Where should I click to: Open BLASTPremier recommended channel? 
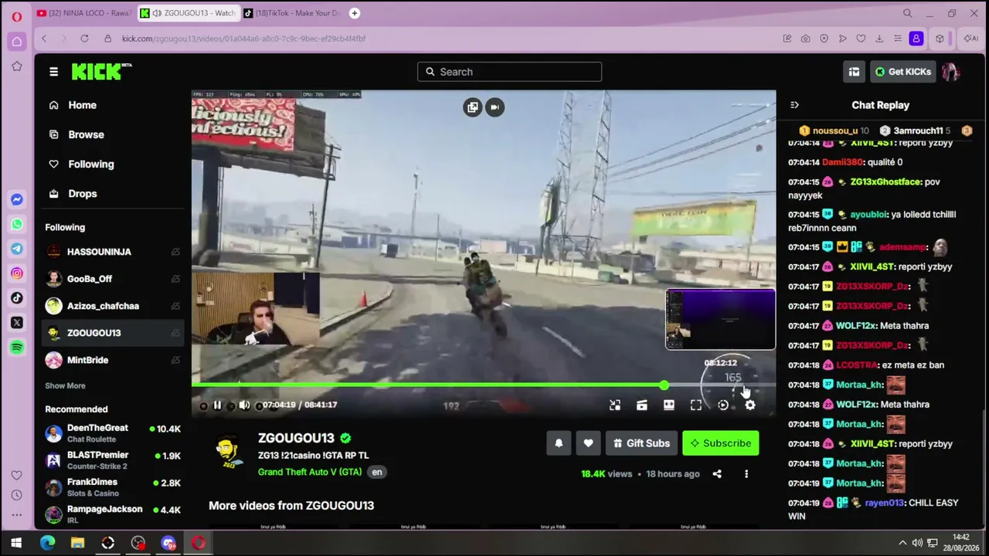pyautogui.click(x=113, y=460)
